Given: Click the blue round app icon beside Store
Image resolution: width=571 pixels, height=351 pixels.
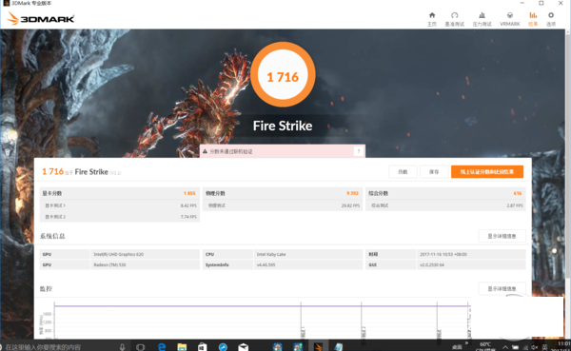Looking at the screenshot, I should 223,347.
